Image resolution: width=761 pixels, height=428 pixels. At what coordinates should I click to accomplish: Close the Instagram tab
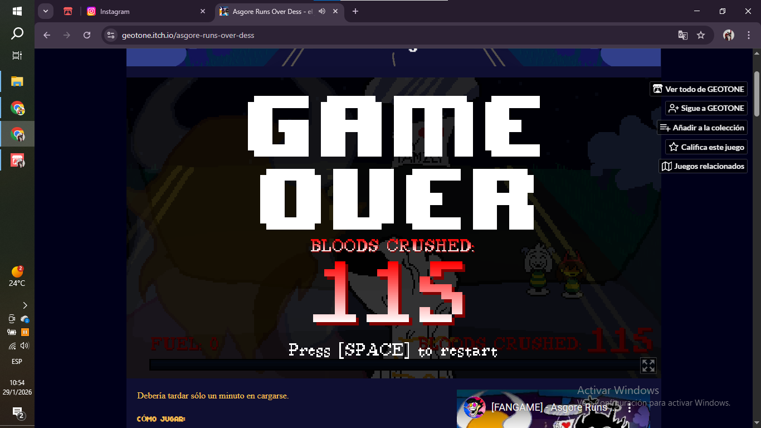pos(203,11)
